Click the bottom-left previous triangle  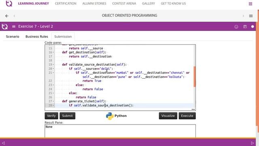point(3,143)
